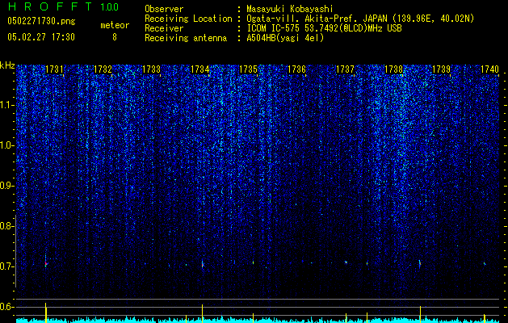Click the 1734 time axis marker
The height and width of the screenshot is (323, 508).
click(x=200, y=69)
